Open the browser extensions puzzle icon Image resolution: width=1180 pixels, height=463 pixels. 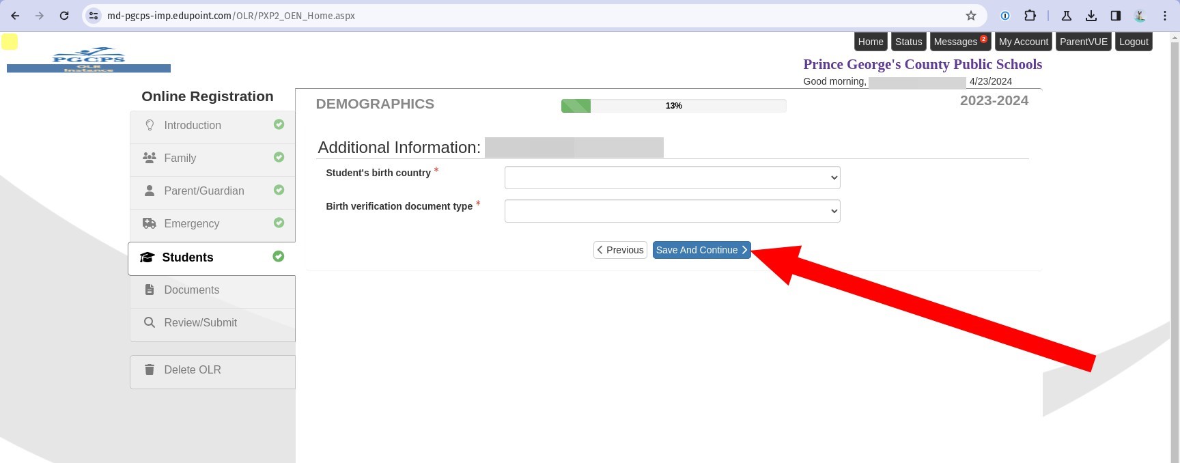(1030, 16)
